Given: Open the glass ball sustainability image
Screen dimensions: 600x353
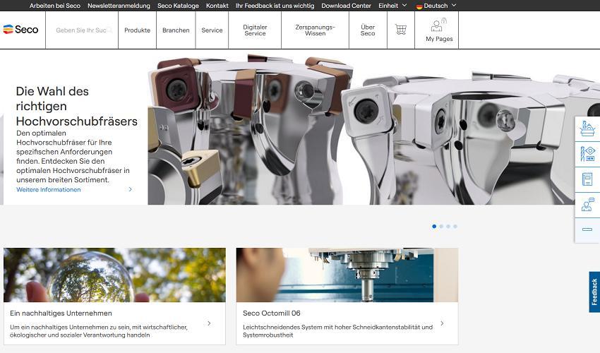Looking at the screenshot, I should click(x=114, y=275).
